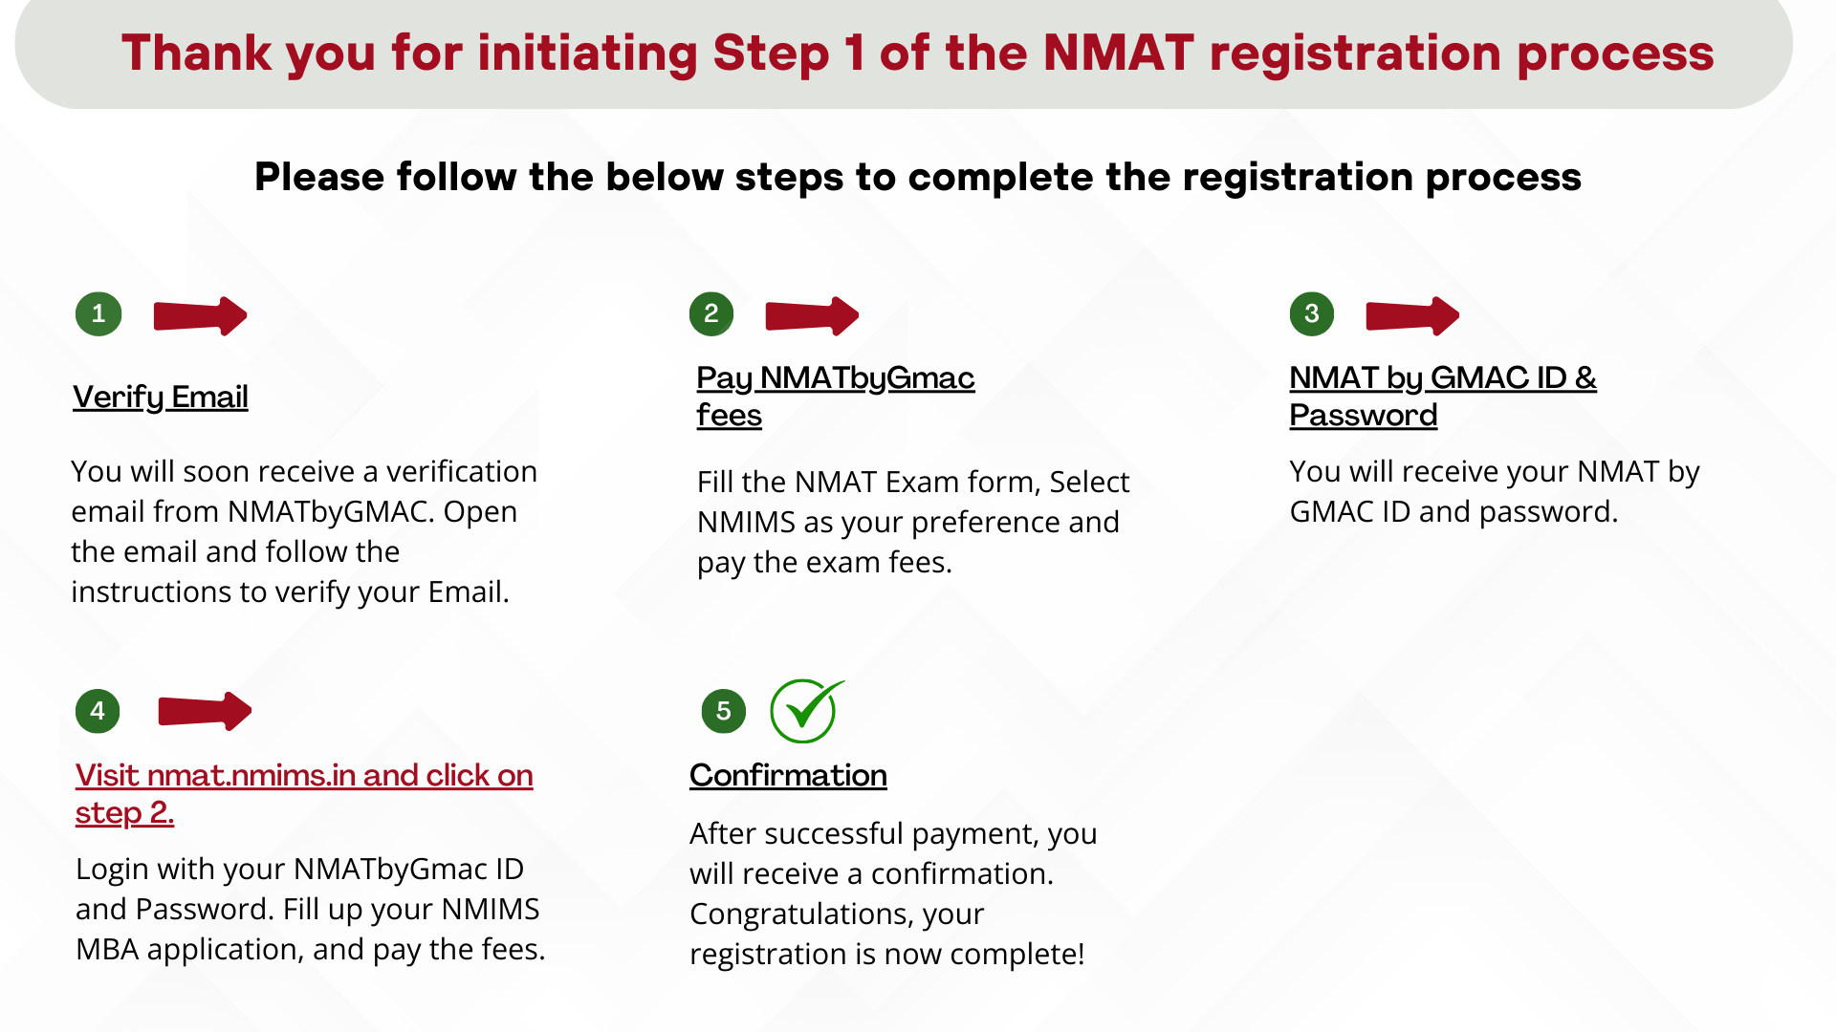The height and width of the screenshot is (1032, 1836).
Task: Click the green step 2 number badge
Action: pyautogui.click(x=711, y=313)
